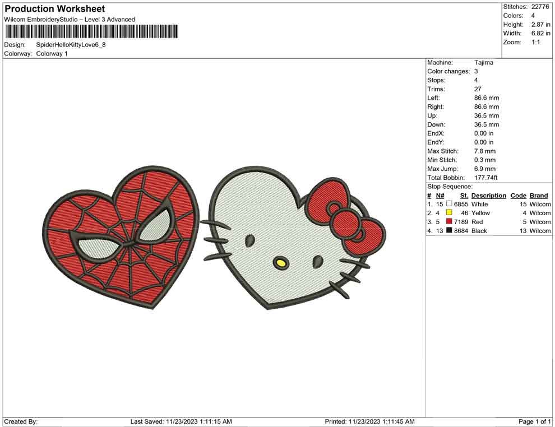Image resolution: width=555 pixels, height=427 pixels.
Task: Click 'Printed: 11/23/2023 1:11:45 AM' footer
Action: pyautogui.click(x=369, y=421)
